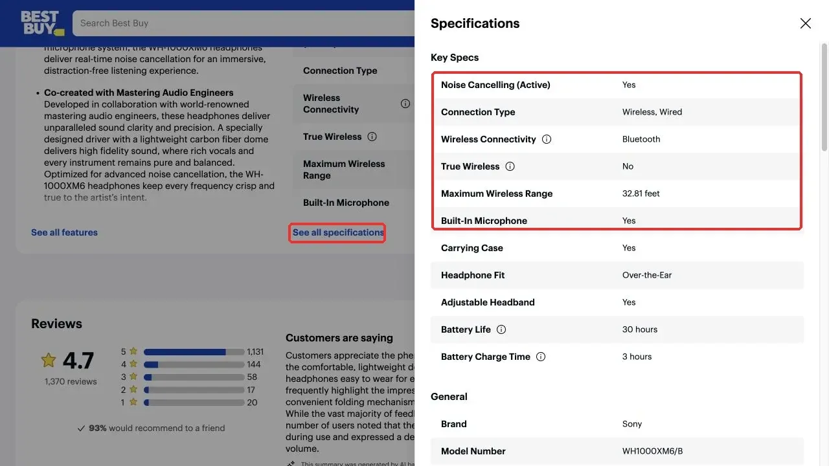Click the 3 hours charge time value
829x466 pixels.
point(637,357)
